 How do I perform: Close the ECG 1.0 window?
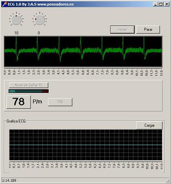pos(167,4)
